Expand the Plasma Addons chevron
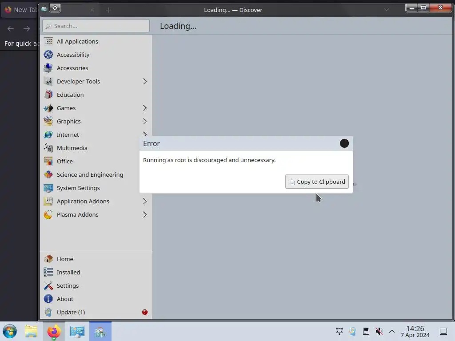455x341 pixels. point(145,214)
